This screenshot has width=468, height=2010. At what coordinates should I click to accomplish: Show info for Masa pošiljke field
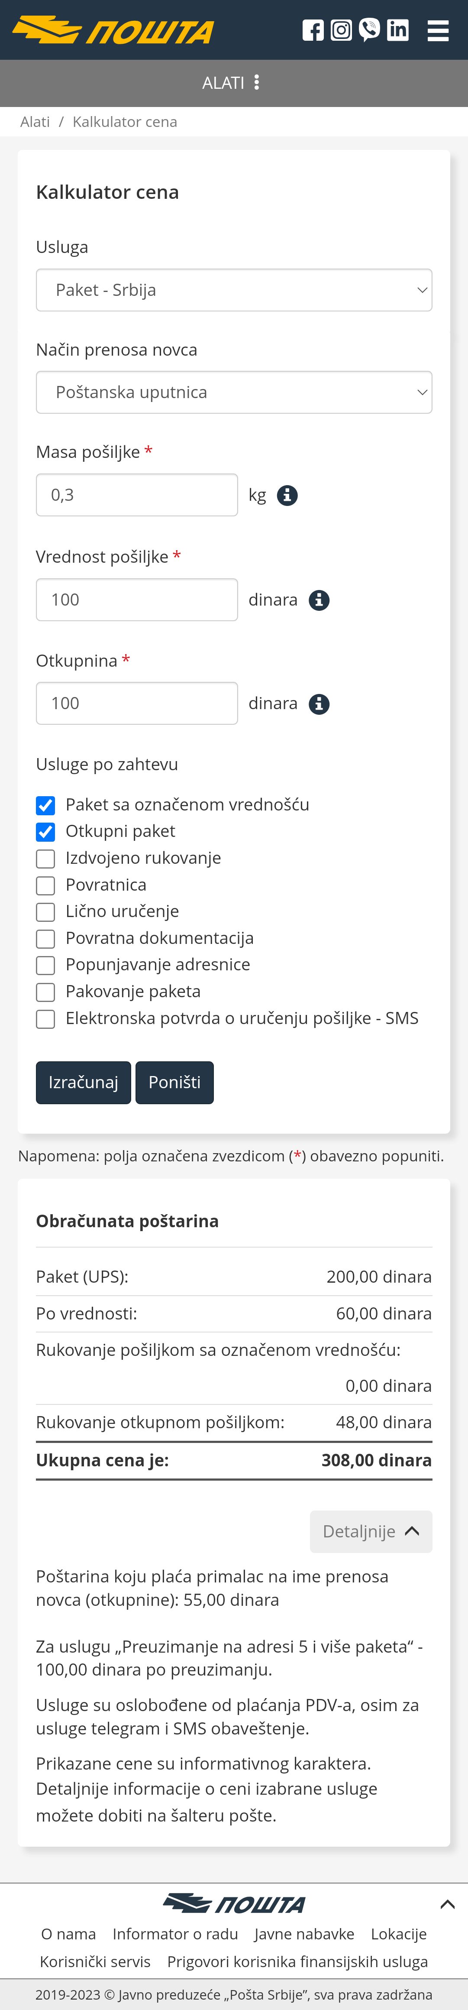pyautogui.click(x=288, y=495)
